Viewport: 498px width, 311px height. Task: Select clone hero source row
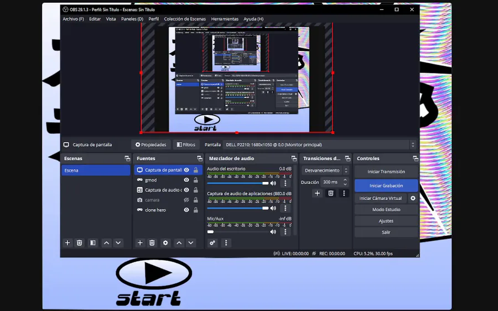coord(168,210)
